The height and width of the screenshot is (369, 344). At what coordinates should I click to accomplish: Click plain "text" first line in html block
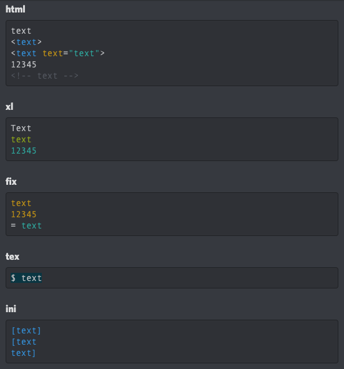(x=21, y=31)
